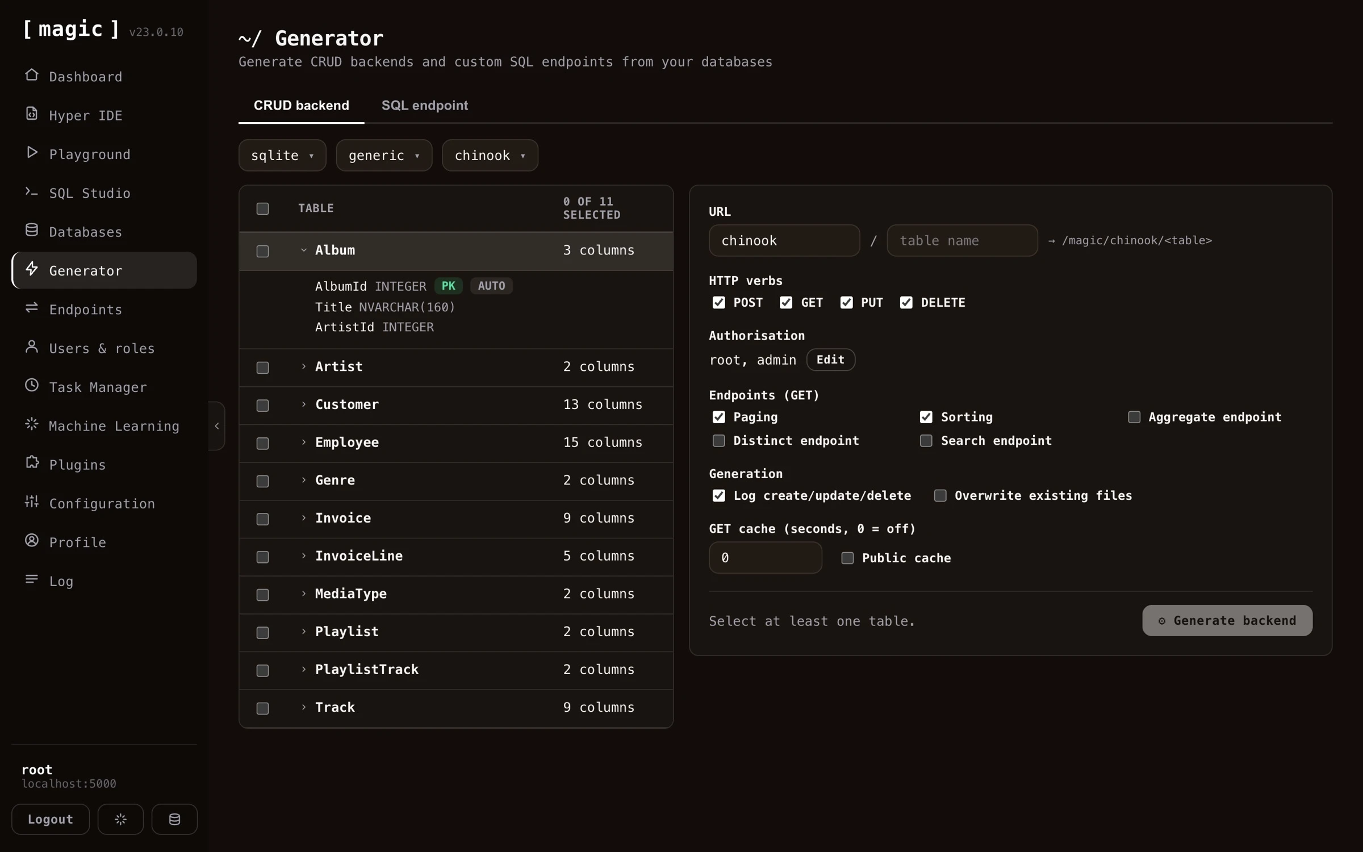Screen dimensions: 1363x852
Task: Click the Log lines icon
Action: click(32, 579)
